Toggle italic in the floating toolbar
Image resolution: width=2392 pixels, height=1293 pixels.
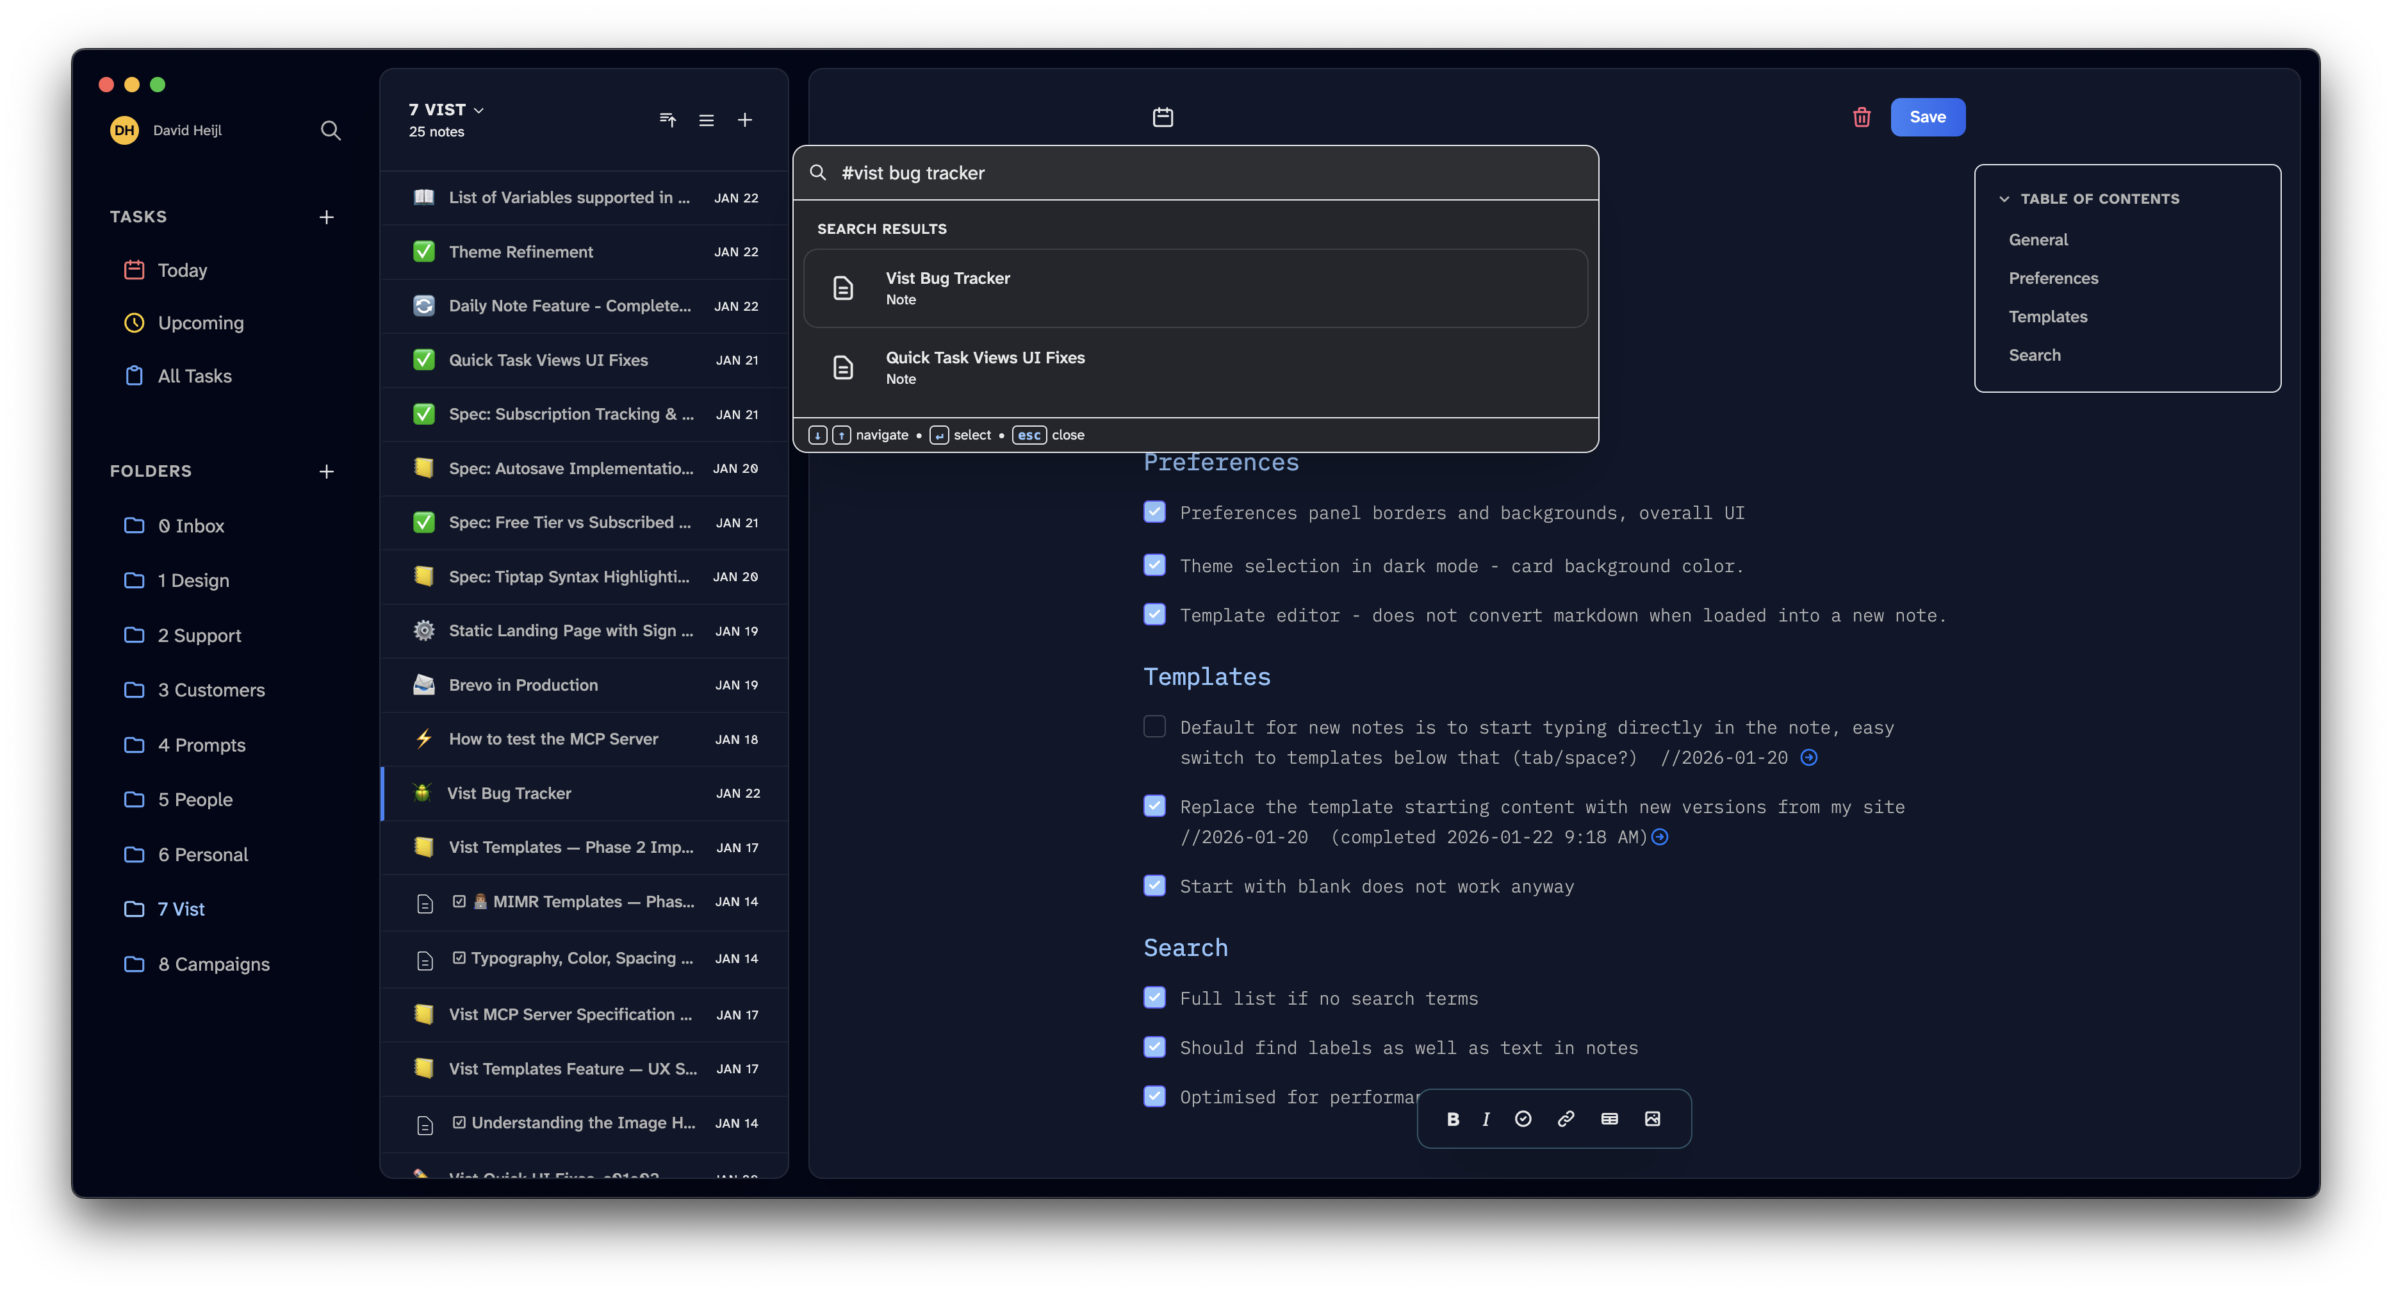click(x=1485, y=1118)
